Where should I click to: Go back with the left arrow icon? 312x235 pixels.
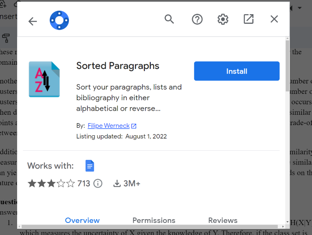pyautogui.click(x=33, y=21)
